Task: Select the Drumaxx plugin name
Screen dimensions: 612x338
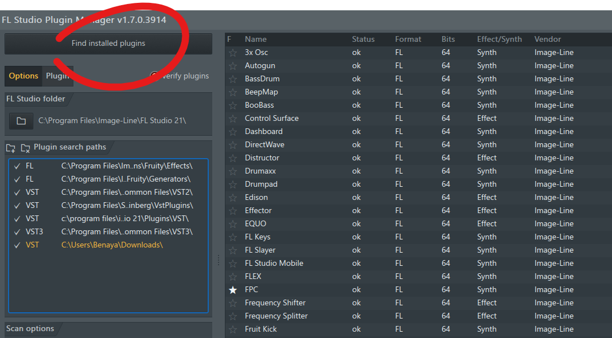Action: 260,171
